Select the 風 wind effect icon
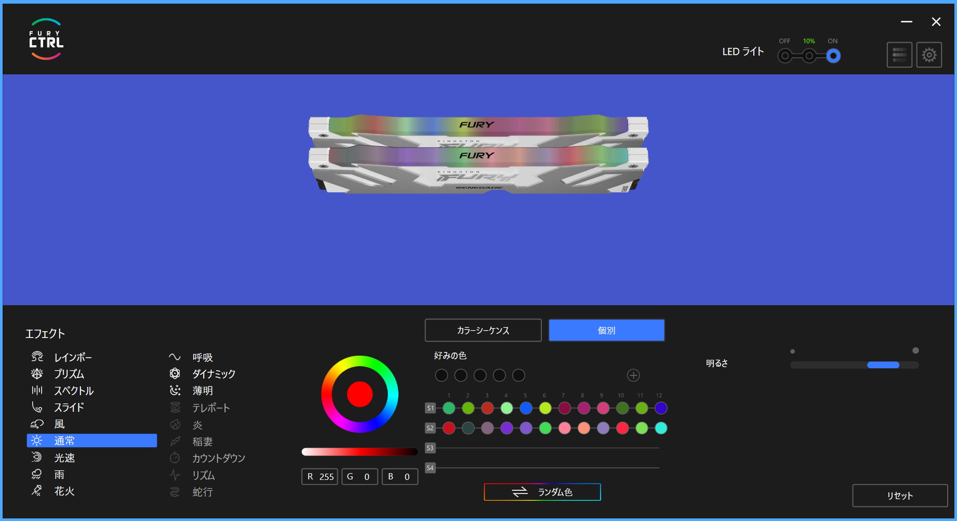Image resolution: width=957 pixels, height=521 pixels. pos(37,424)
